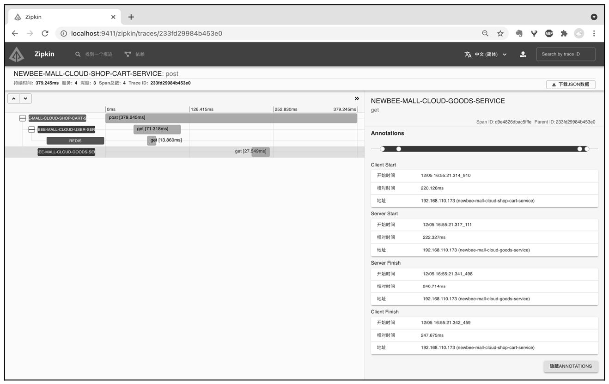Click the 126.415ms timeline tick label
This screenshot has height=384, width=609.
point(202,110)
